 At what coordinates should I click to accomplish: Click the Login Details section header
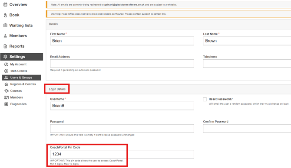pos(57,89)
